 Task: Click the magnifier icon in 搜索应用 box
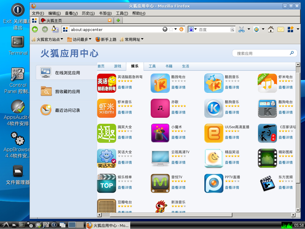point(292,53)
